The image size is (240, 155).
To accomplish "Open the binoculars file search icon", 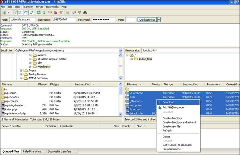I will [x=85, y=13].
